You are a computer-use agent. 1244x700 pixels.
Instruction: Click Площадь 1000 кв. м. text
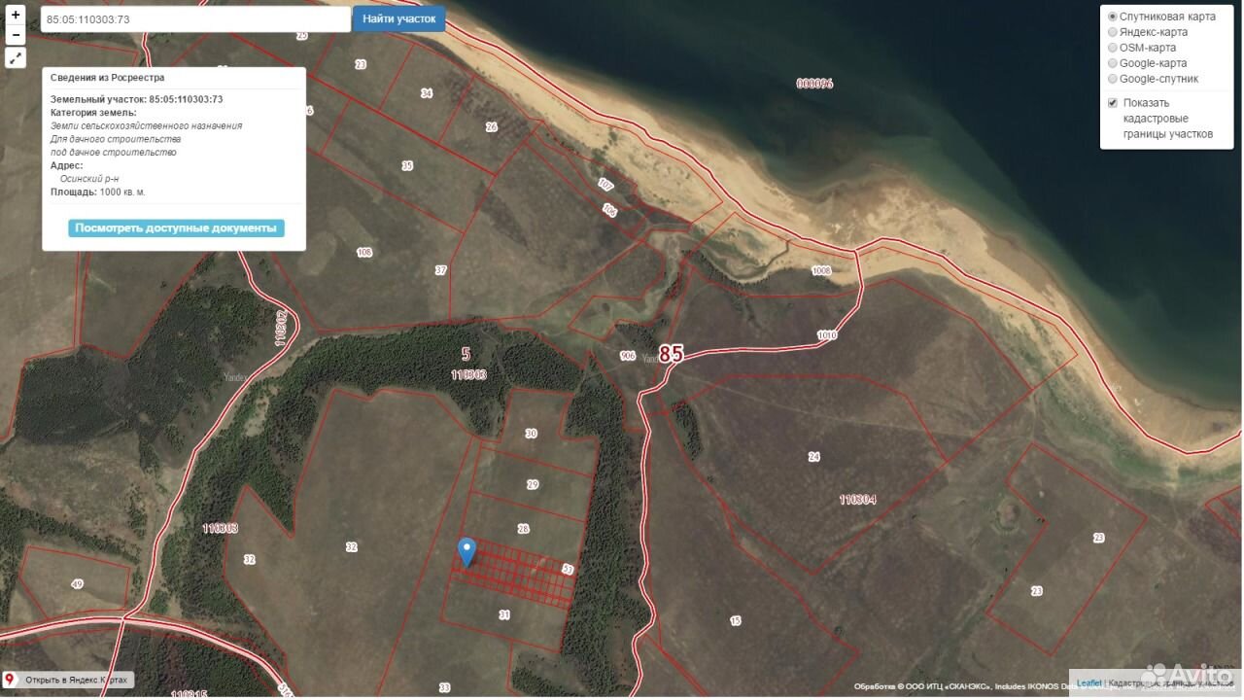tap(98, 192)
